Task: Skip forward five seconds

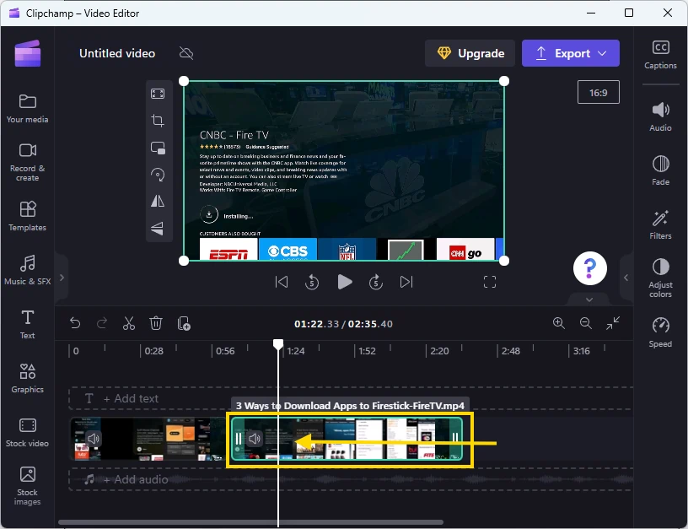Action: (375, 282)
